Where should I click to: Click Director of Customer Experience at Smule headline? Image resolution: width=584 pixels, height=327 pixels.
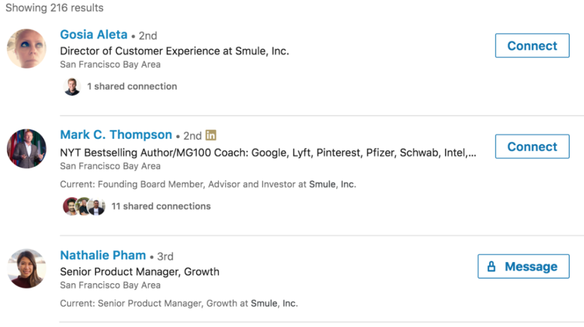pos(174,51)
